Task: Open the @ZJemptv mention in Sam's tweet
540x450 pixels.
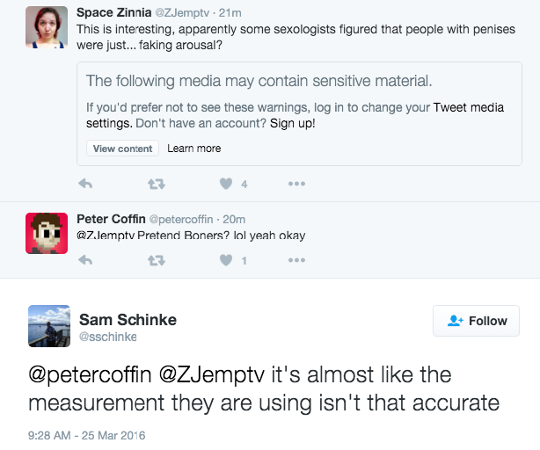Action: click(212, 374)
